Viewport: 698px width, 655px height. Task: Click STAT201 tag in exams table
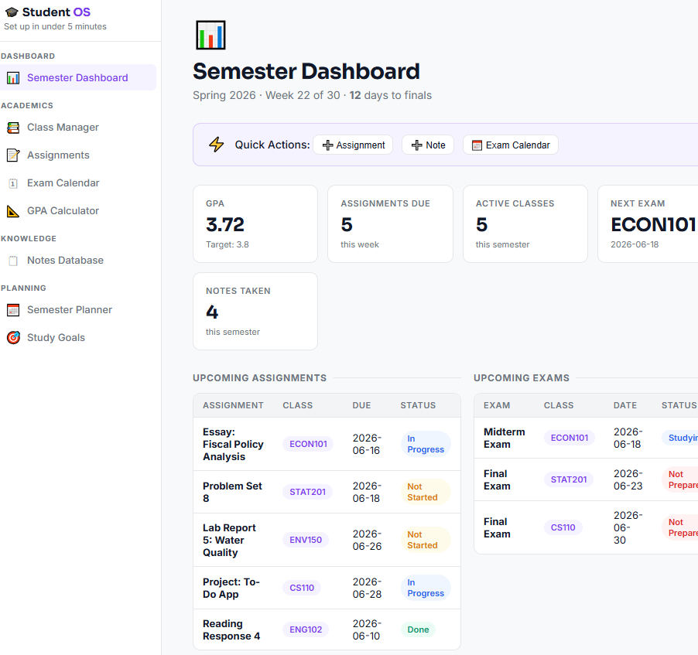pyautogui.click(x=569, y=479)
